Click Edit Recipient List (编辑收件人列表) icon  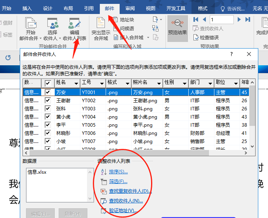[74, 23]
